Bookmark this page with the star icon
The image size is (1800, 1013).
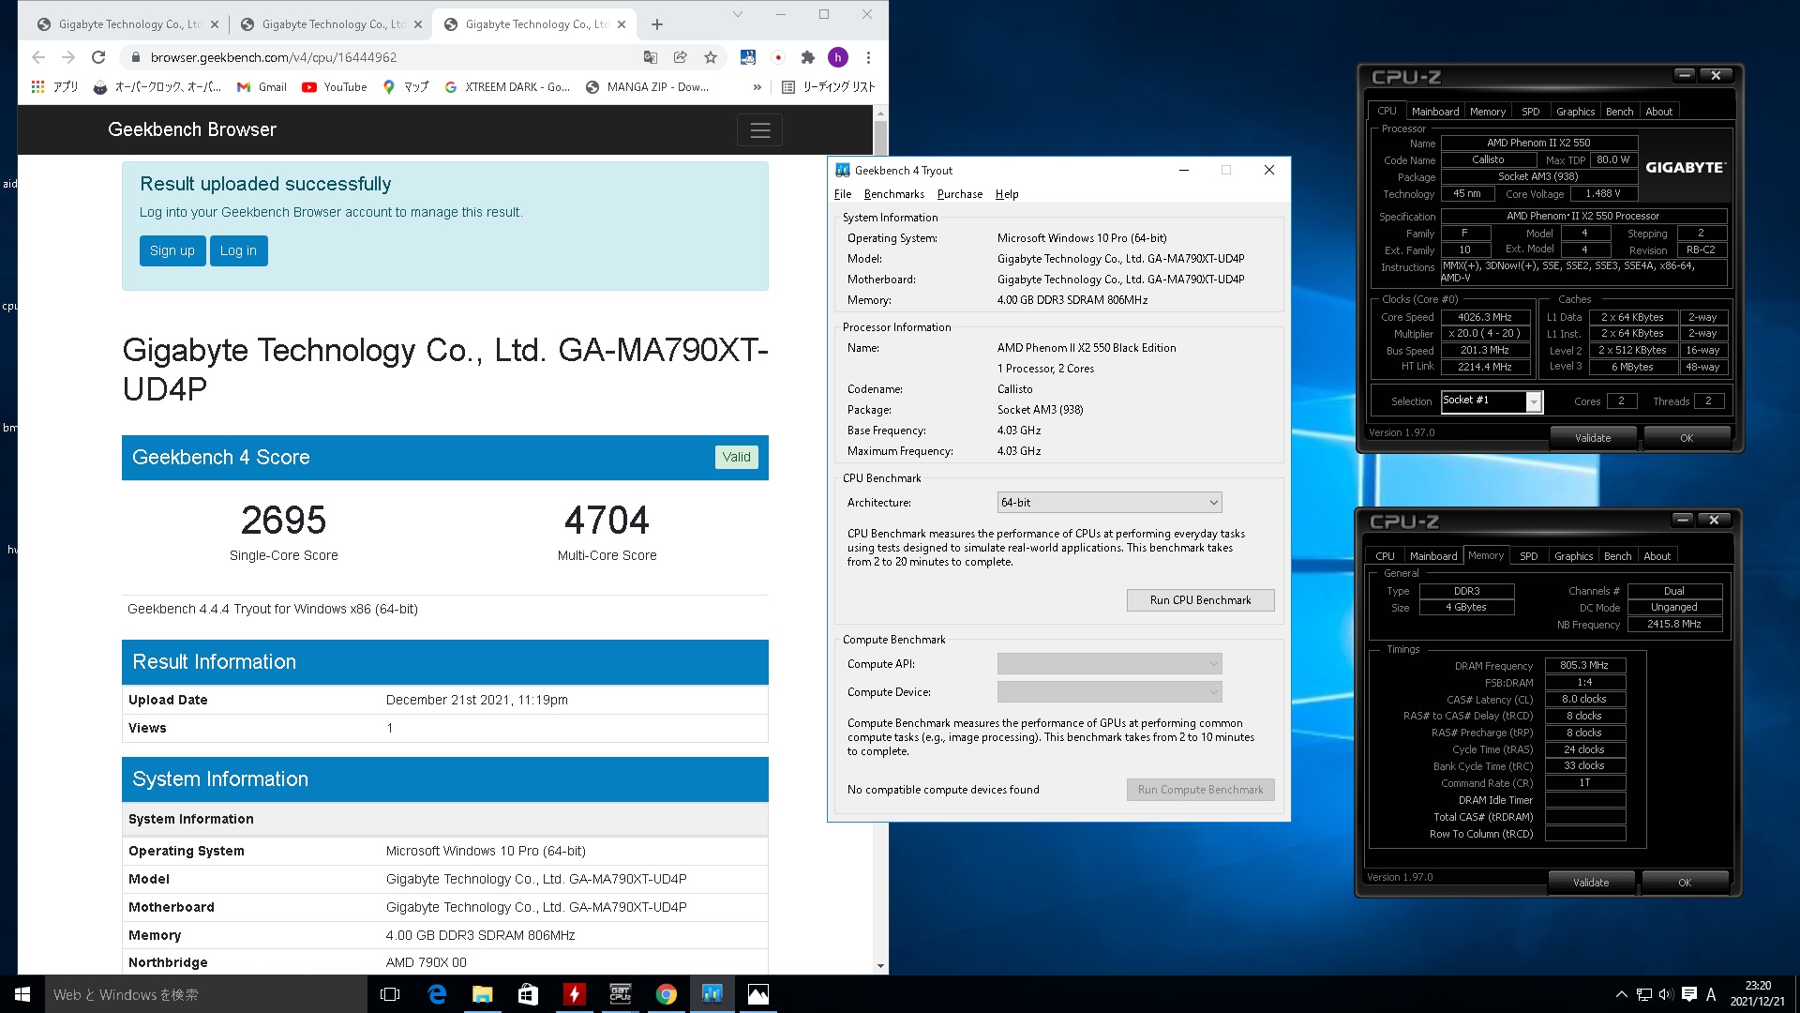(711, 57)
